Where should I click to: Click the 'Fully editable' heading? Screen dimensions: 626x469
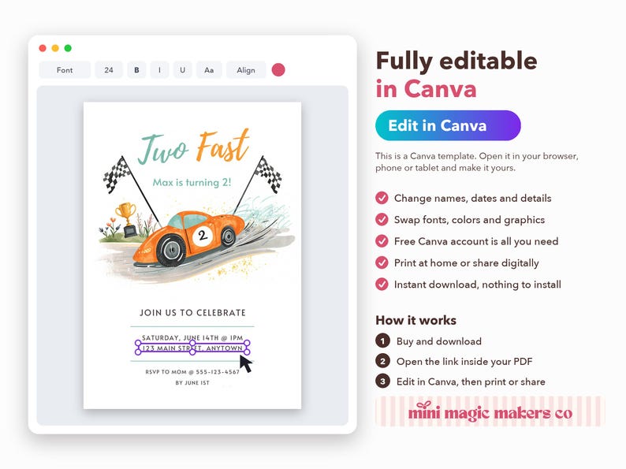[x=456, y=60]
